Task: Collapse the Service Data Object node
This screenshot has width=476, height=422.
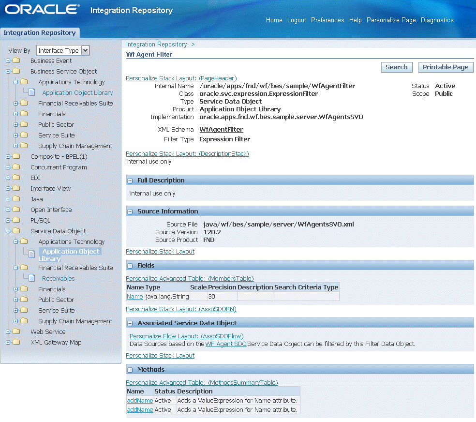Action: pyautogui.click(x=8, y=231)
